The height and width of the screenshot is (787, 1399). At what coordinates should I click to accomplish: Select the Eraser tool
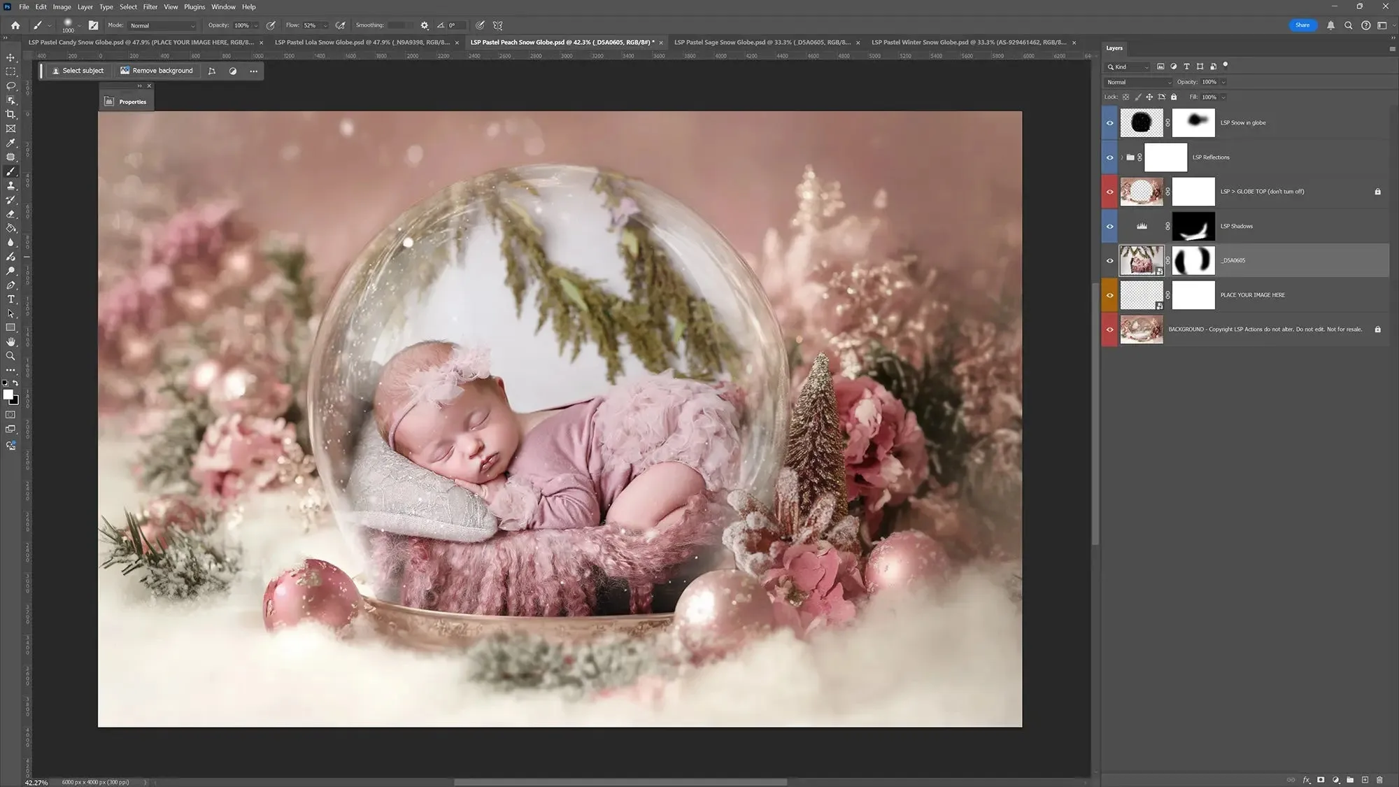(10, 214)
